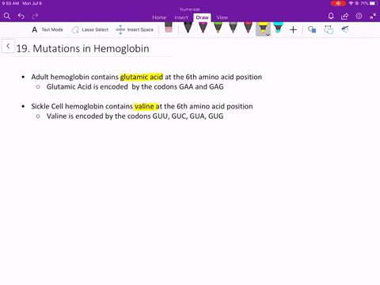Select the green pen

[218, 28]
